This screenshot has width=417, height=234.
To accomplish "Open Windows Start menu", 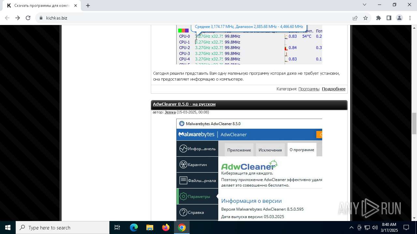I will [8, 227].
